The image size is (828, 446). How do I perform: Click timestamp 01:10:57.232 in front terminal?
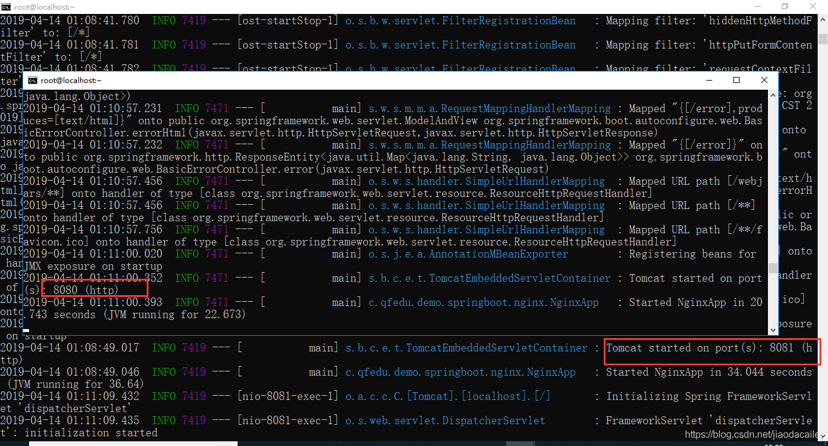(x=127, y=145)
